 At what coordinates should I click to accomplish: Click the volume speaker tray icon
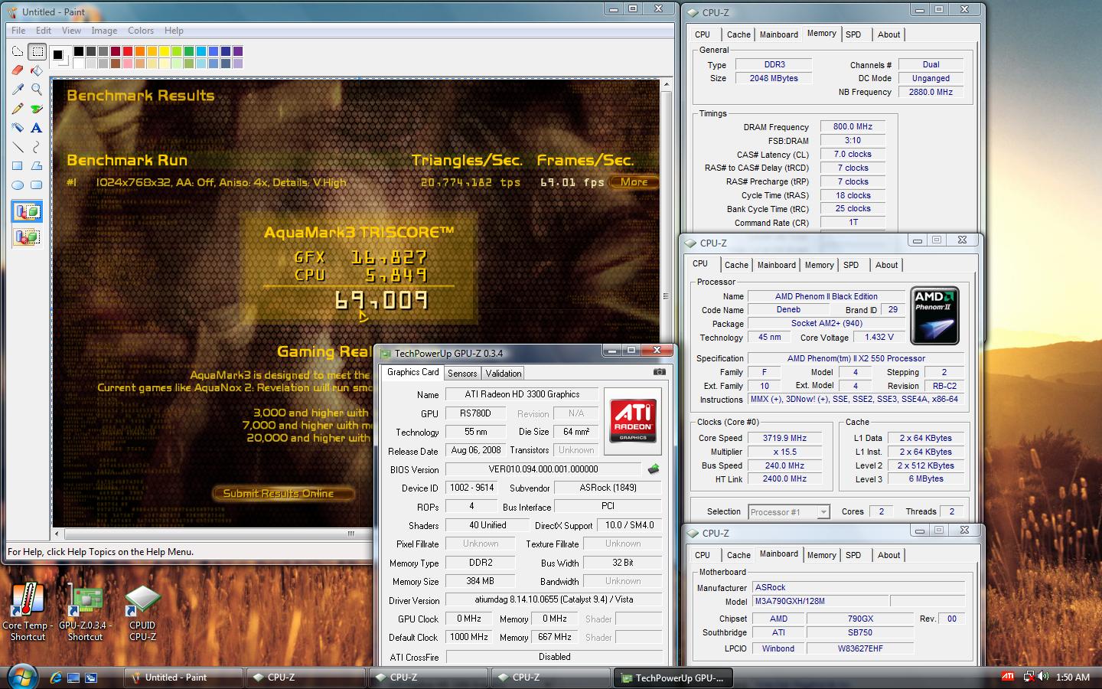pyautogui.click(x=1042, y=677)
